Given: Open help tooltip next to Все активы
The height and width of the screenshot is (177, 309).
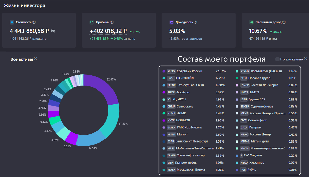Looking at the screenshot, I should pos(36,59).
